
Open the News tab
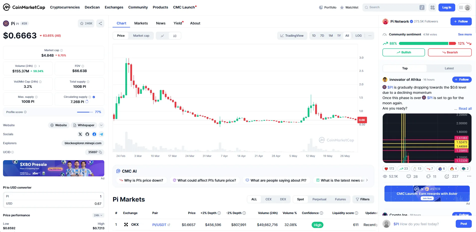[x=161, y=23]
